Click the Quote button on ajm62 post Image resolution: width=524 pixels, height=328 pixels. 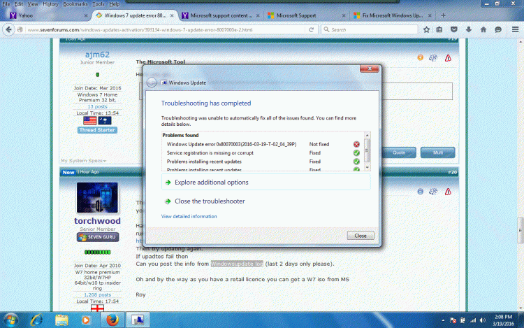(399, 152)
